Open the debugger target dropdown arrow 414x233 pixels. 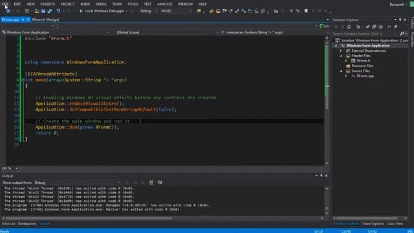click(127, 11)
